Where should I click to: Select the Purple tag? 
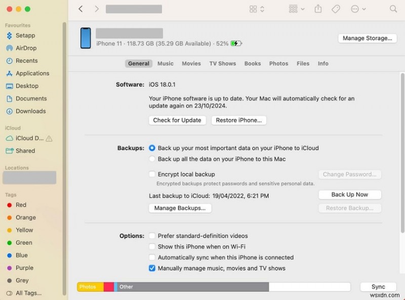tap(24, 268)
